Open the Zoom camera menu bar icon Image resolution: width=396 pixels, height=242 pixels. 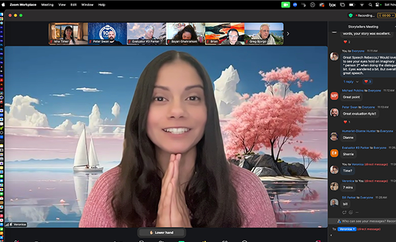(285, 5)
